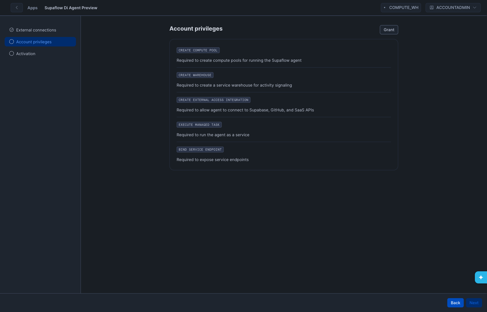Click the Back button
Screen dimensions: 487x312
click(455, 303)
